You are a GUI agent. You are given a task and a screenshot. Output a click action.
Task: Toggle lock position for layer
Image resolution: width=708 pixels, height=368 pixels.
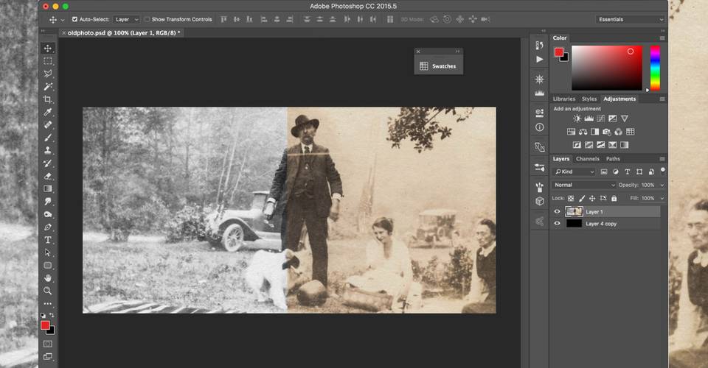pos(592,198)
